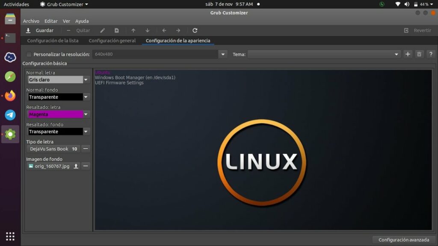Open the Tema dropdown list
438x246 pixels.
(x=396, y=54)
